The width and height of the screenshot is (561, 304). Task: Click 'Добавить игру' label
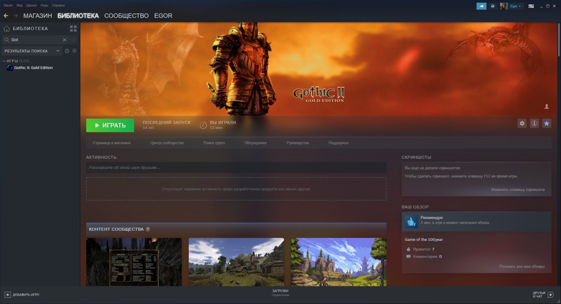tap(26, 295)
